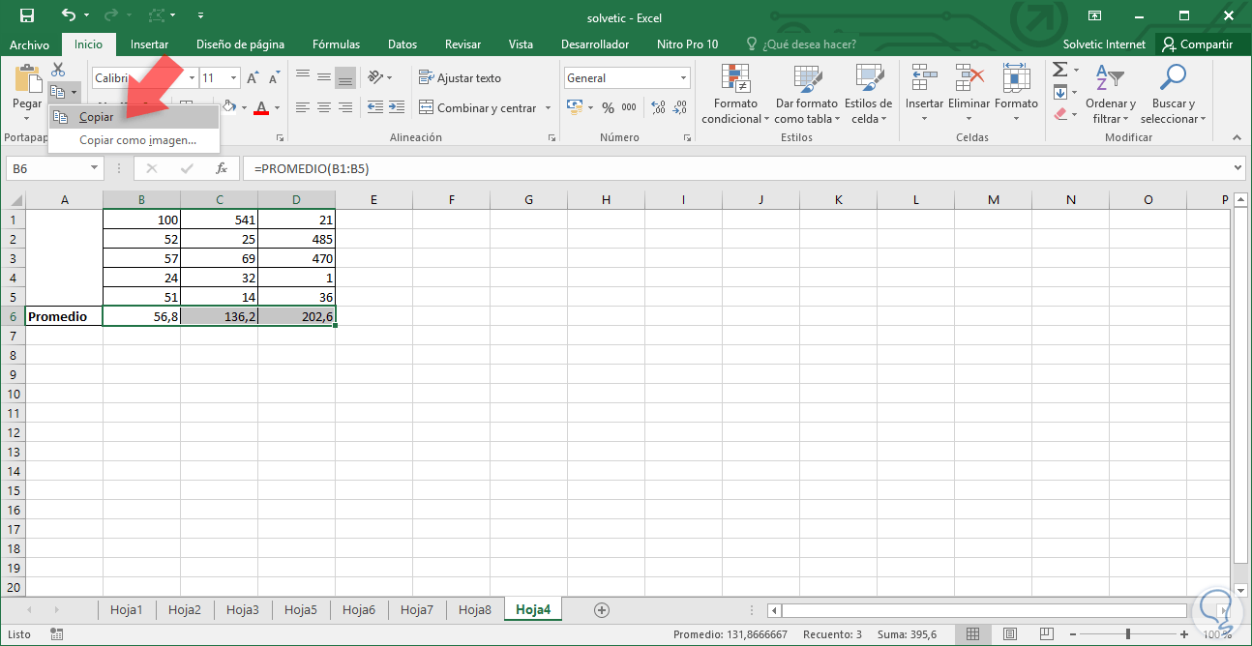Image resolution: width=1252 pixels, height=646 pixels.
Task: Click Insertar cells button
Action: (924, 93)
